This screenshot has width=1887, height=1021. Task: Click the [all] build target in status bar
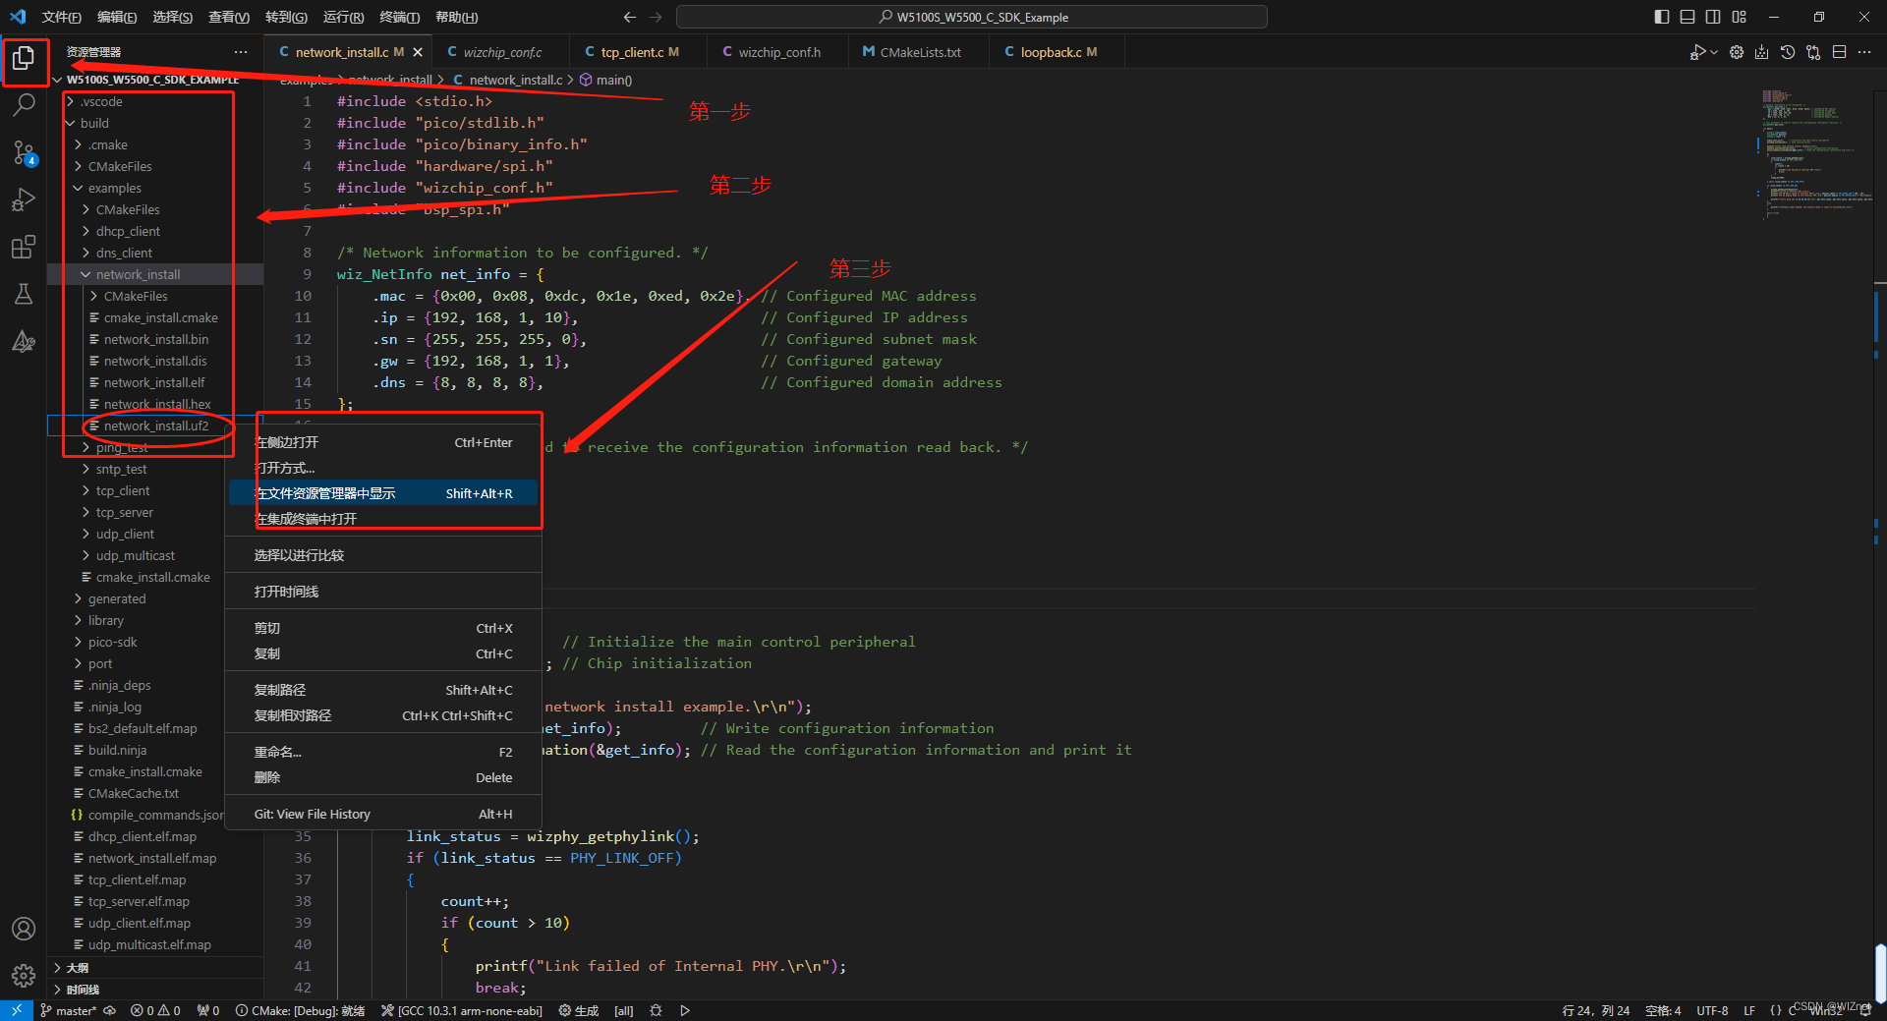(x=624, y=1010)
